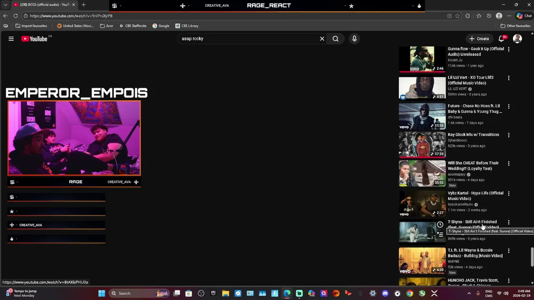Open options for T-Shyne video

coord(509,222)
